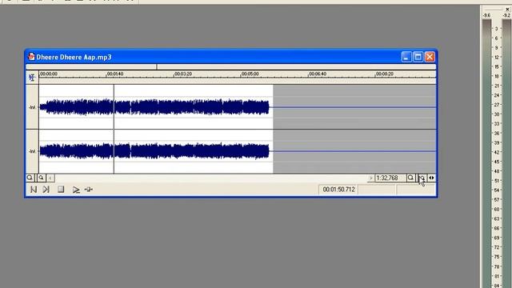Click the large time zoom magnifier next to 1:32,768
Image resolution: width=512 pixels, height=288 pixels.
click(x=410, y=178)
